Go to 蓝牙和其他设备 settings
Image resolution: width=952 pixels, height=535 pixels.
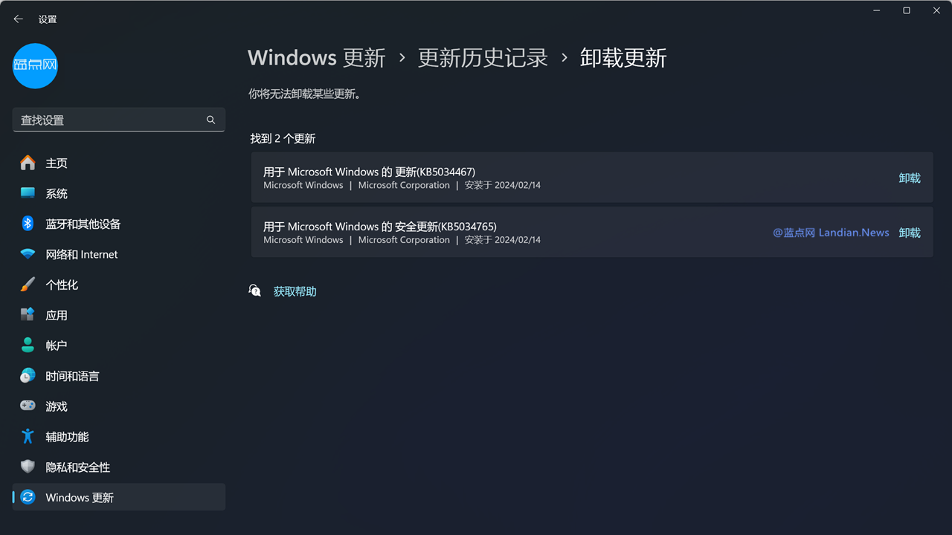(x=119, y=224)
